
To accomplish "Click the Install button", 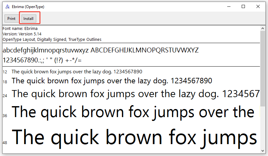I will [29, 18].
